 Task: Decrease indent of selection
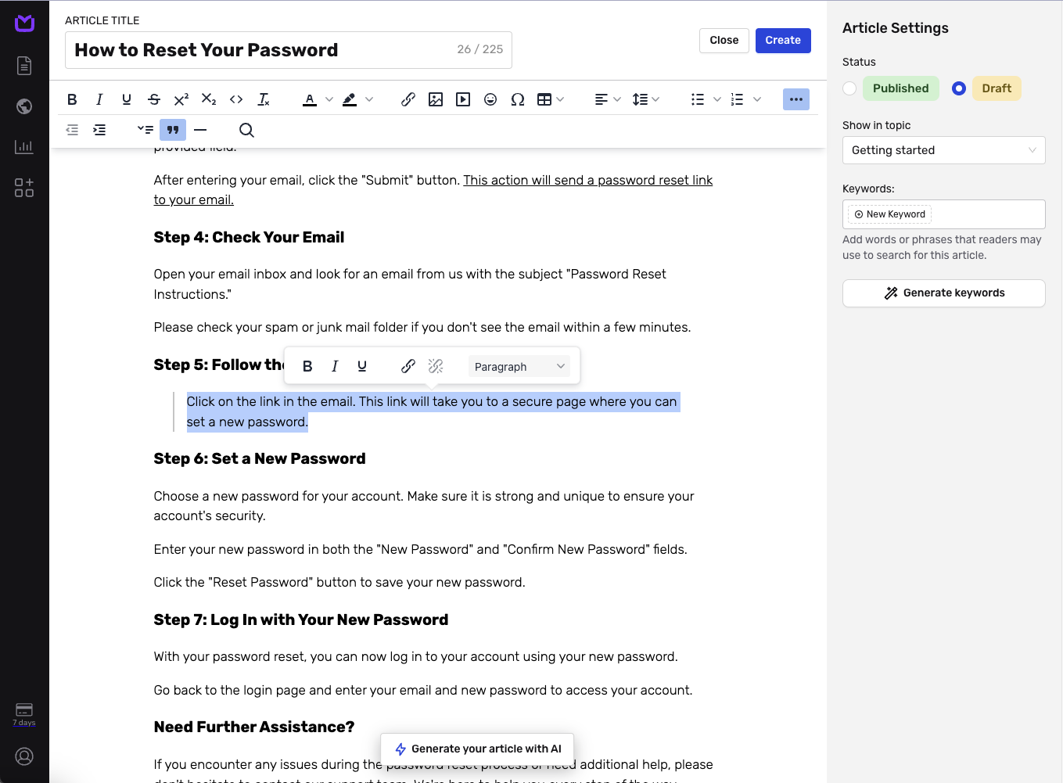pyautogui.click(x=72, y=130)
